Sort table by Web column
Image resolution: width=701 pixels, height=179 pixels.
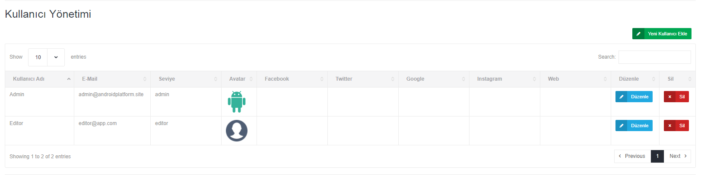[x=575, y=79]
